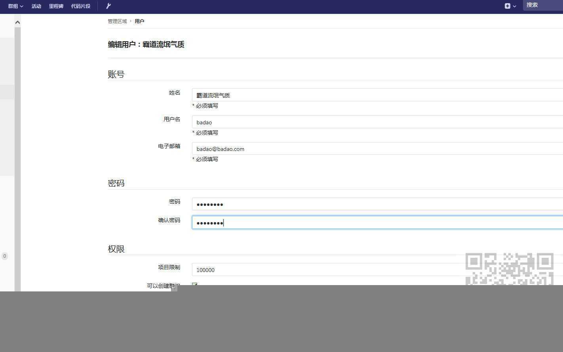Focus the 搜索 search box
563x352 pixels.
click(x=543, y=5)
